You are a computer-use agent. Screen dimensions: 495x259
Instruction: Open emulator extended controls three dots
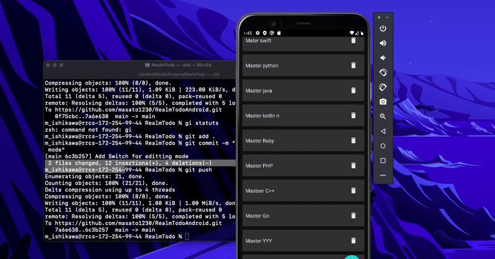tap(383, 176)
